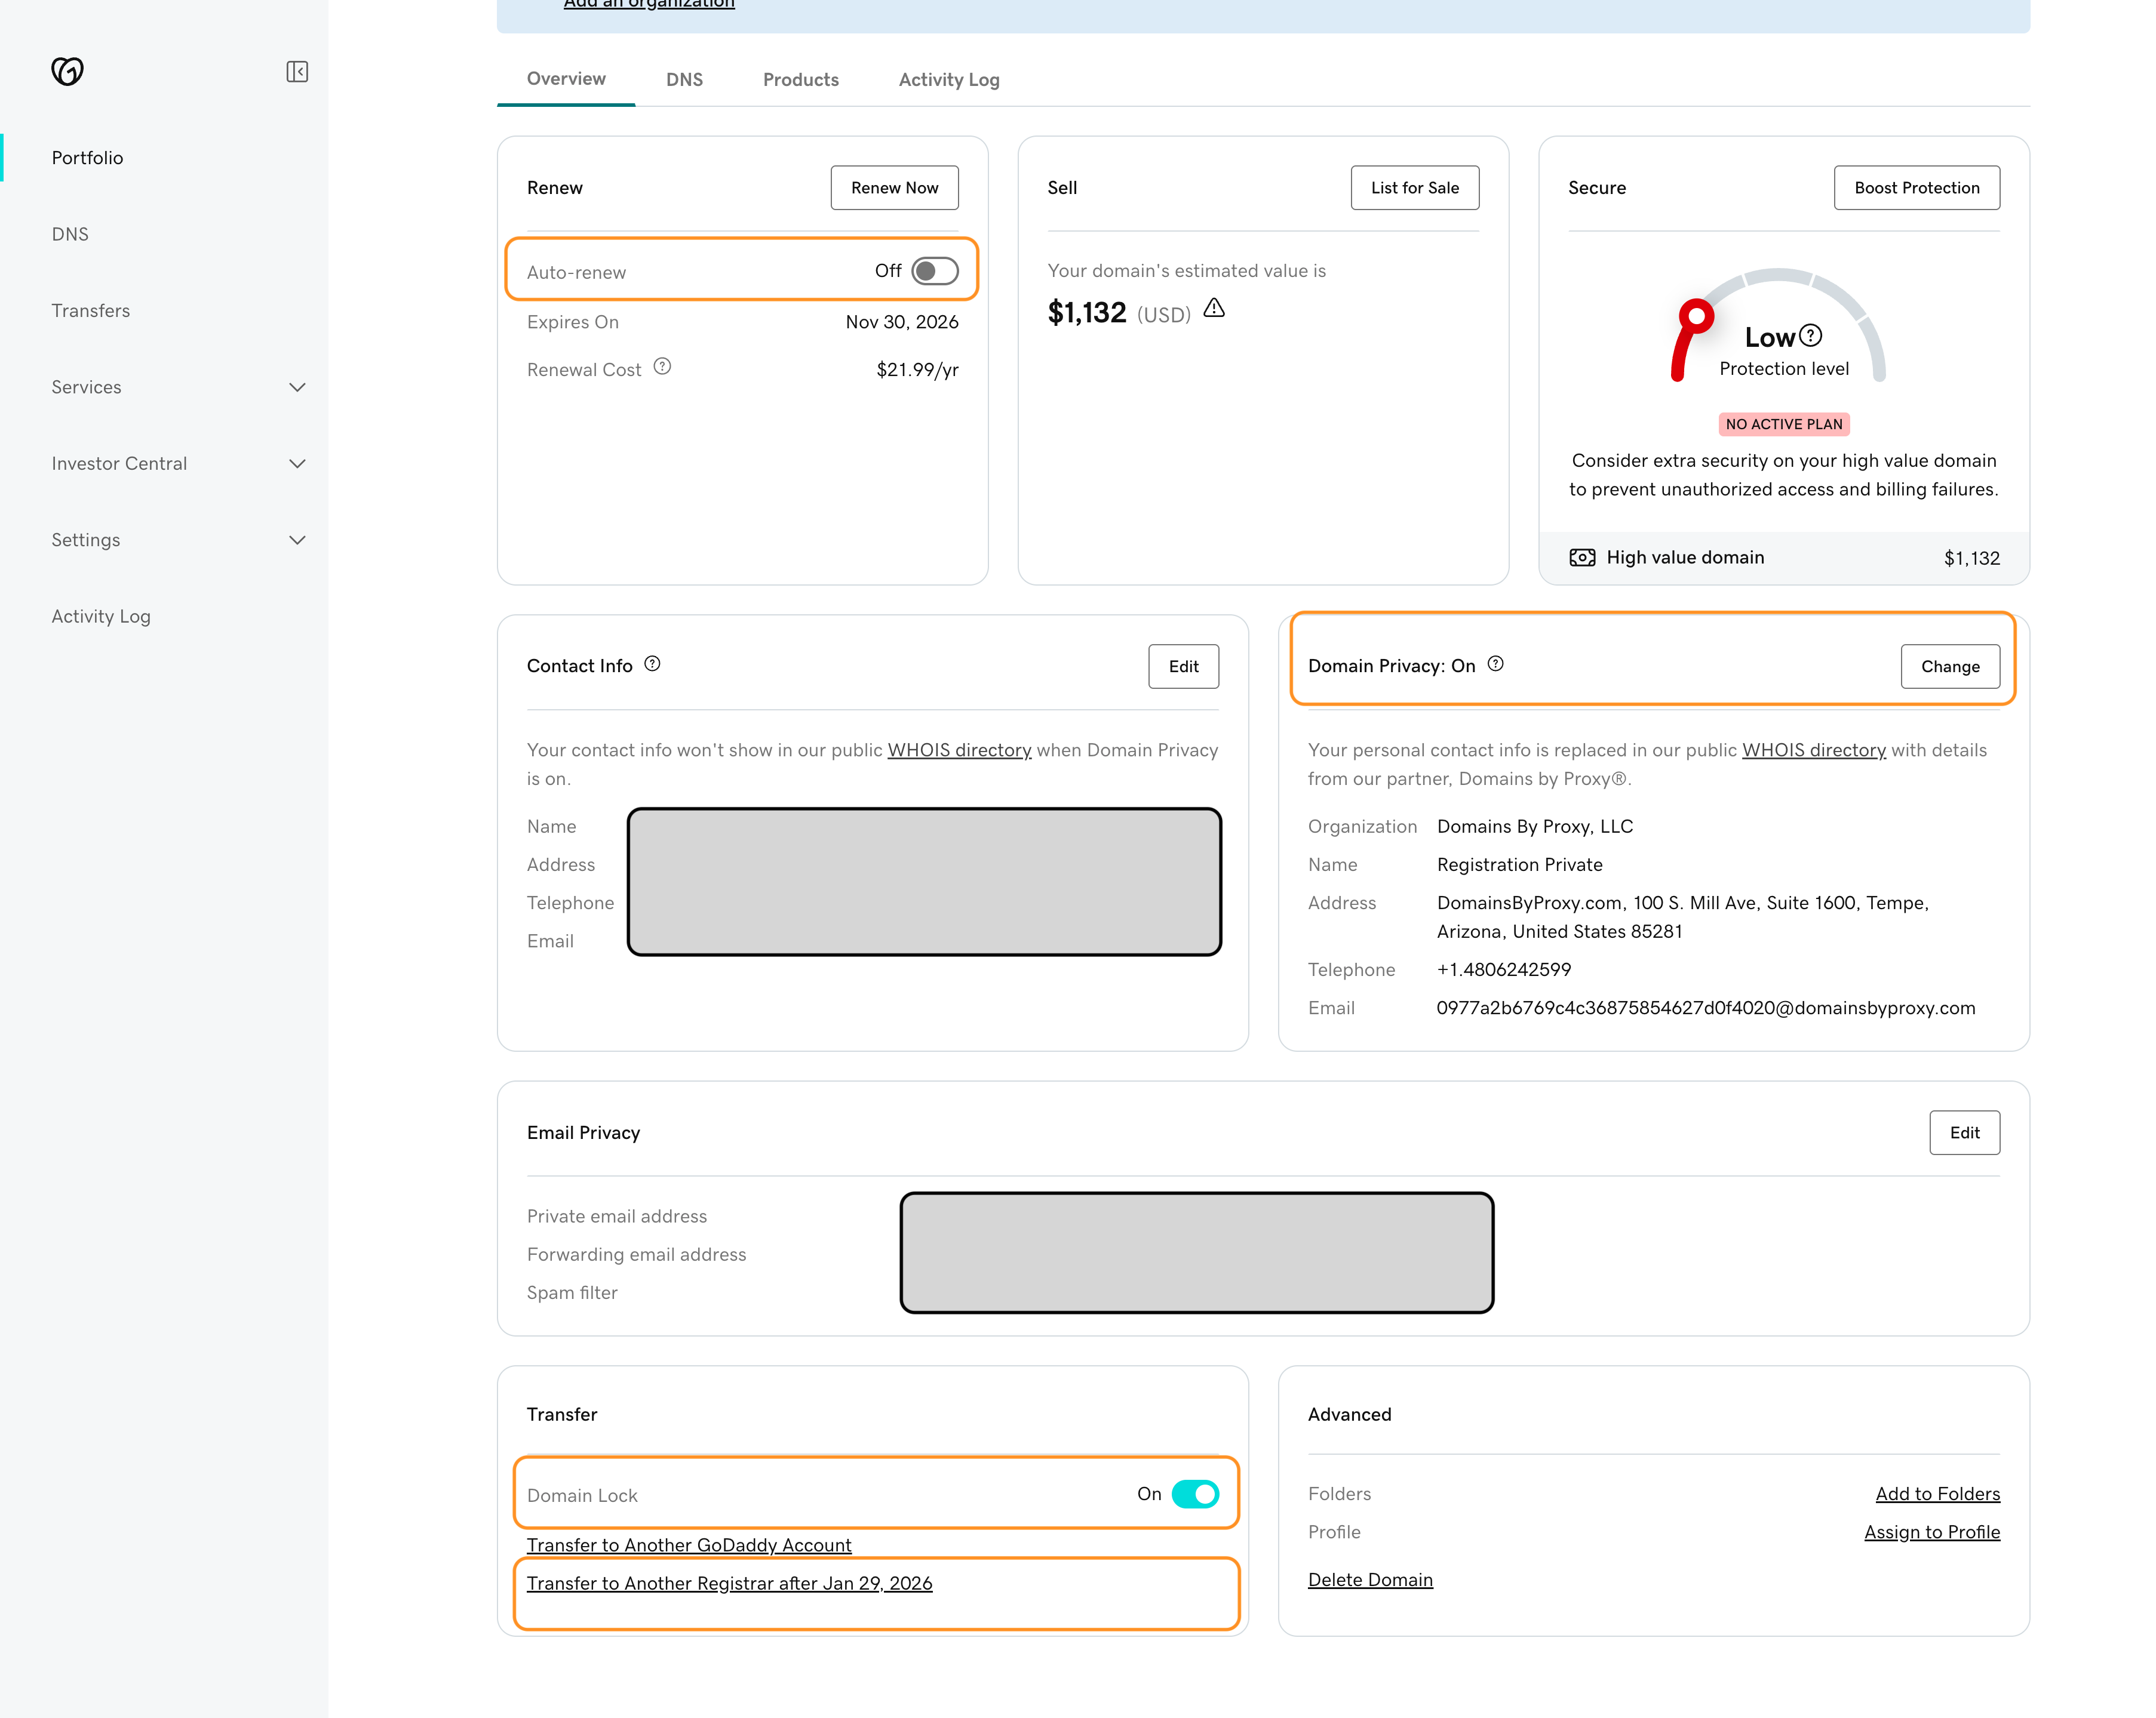The width and height of the screenshot is (2156, 1718).
Task: Edit the Email Privacy settings
Action: click(x=1965, y=1132)
